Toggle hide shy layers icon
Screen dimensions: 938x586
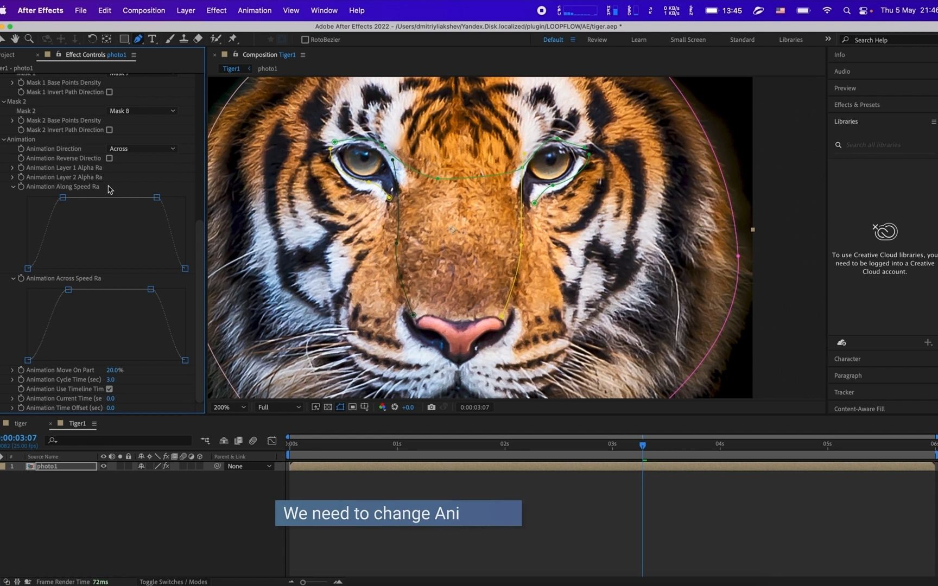coord(224,441)
